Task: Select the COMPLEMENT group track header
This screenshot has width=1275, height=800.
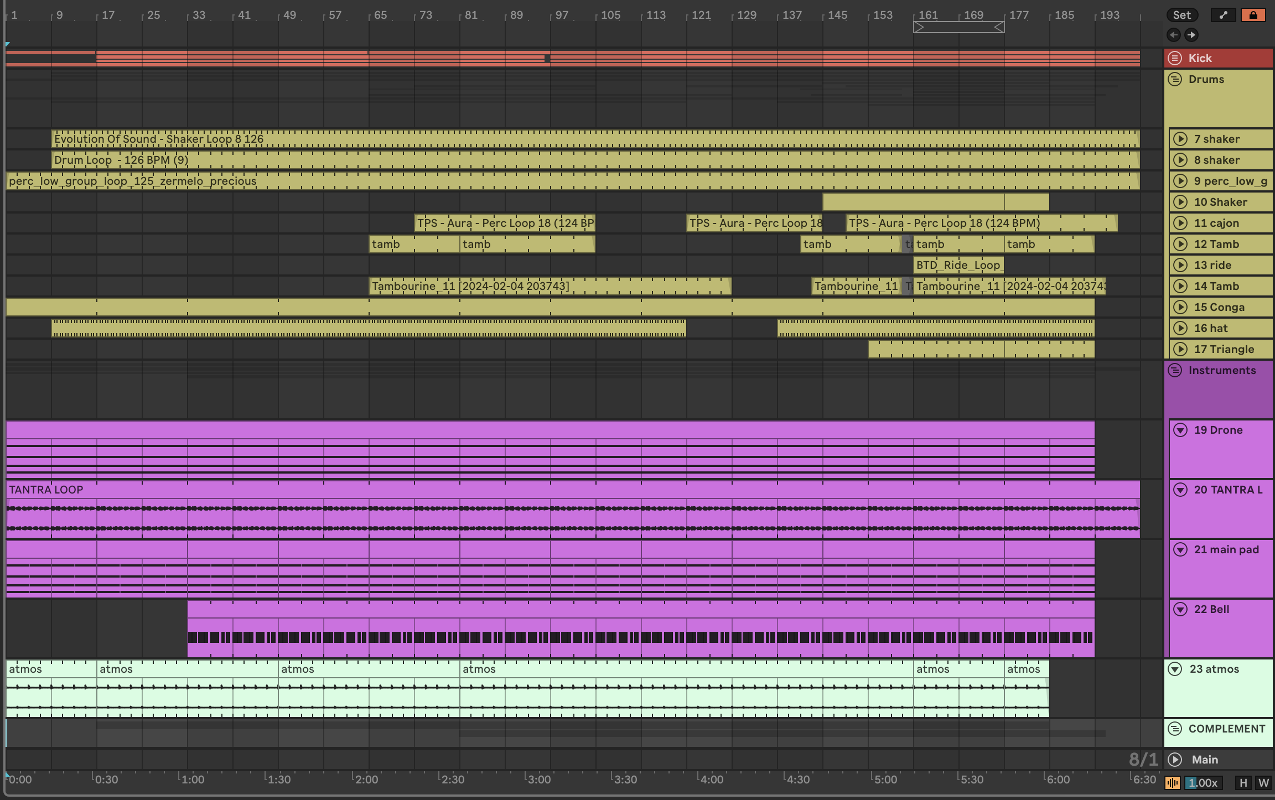Action: point(1226,729)
